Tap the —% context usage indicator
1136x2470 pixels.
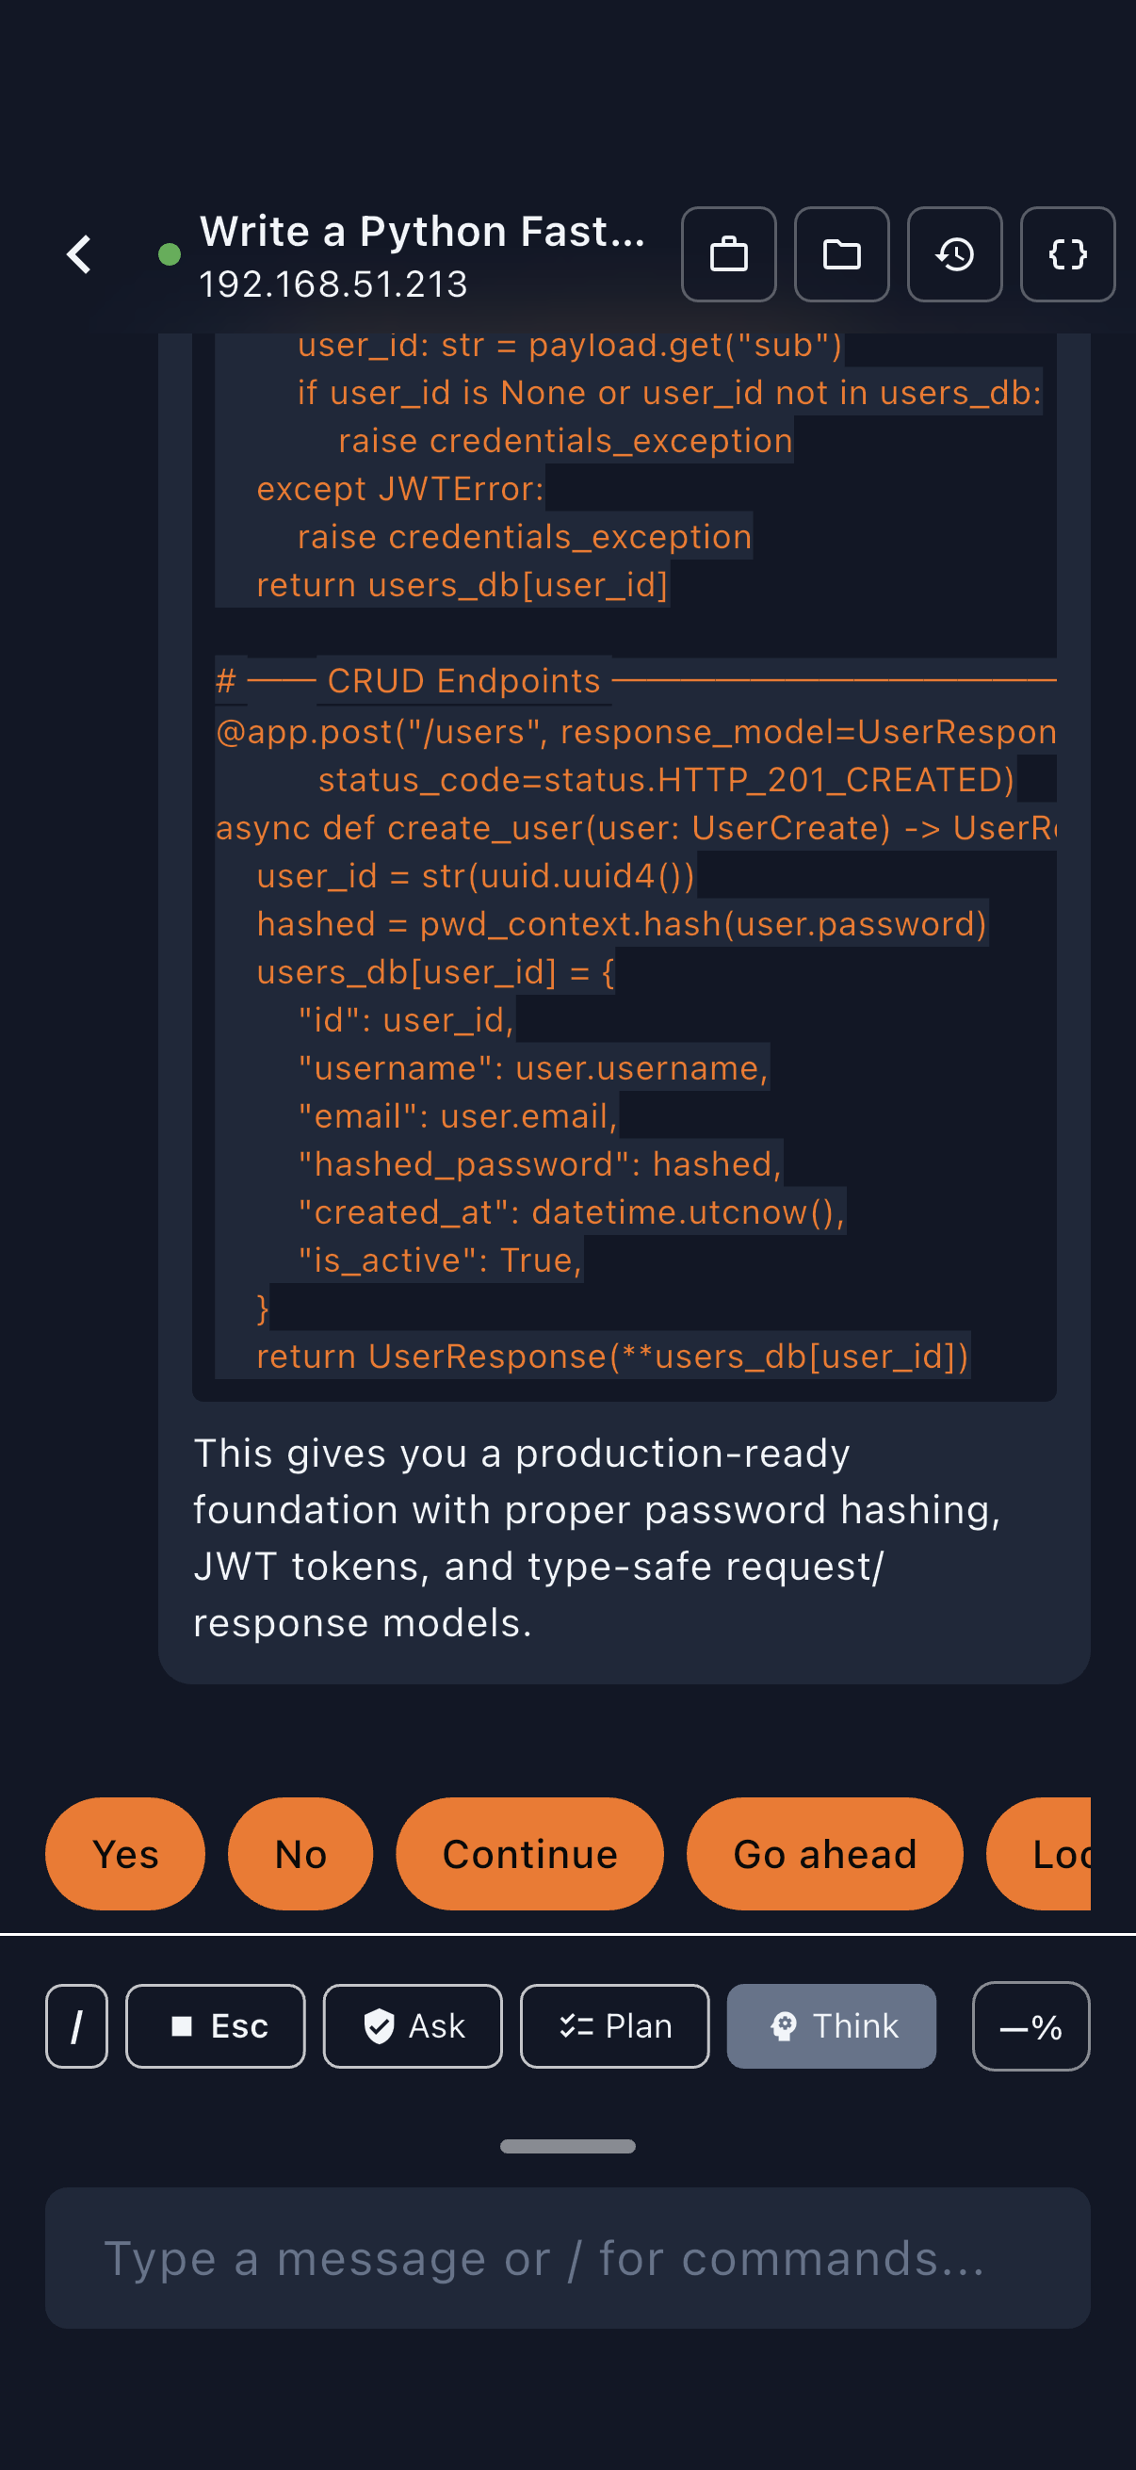(x=1031, y=2026)
